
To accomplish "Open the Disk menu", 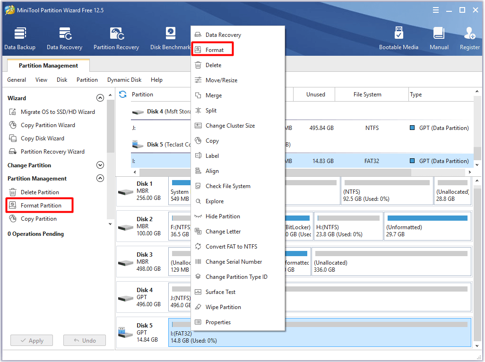I will 62,80.
